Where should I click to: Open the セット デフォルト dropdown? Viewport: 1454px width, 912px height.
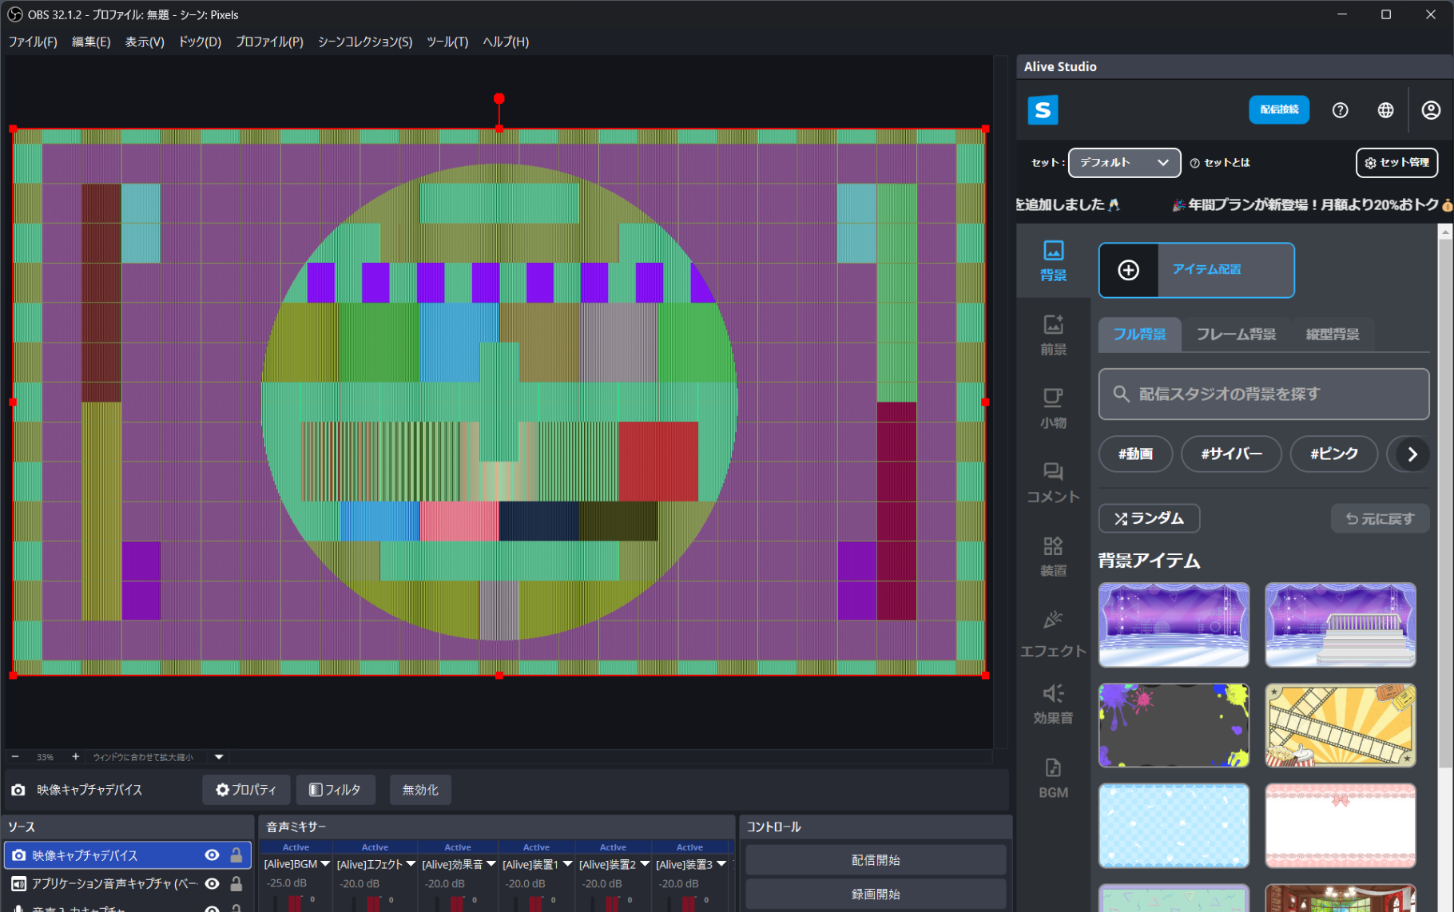(1124, 163)
